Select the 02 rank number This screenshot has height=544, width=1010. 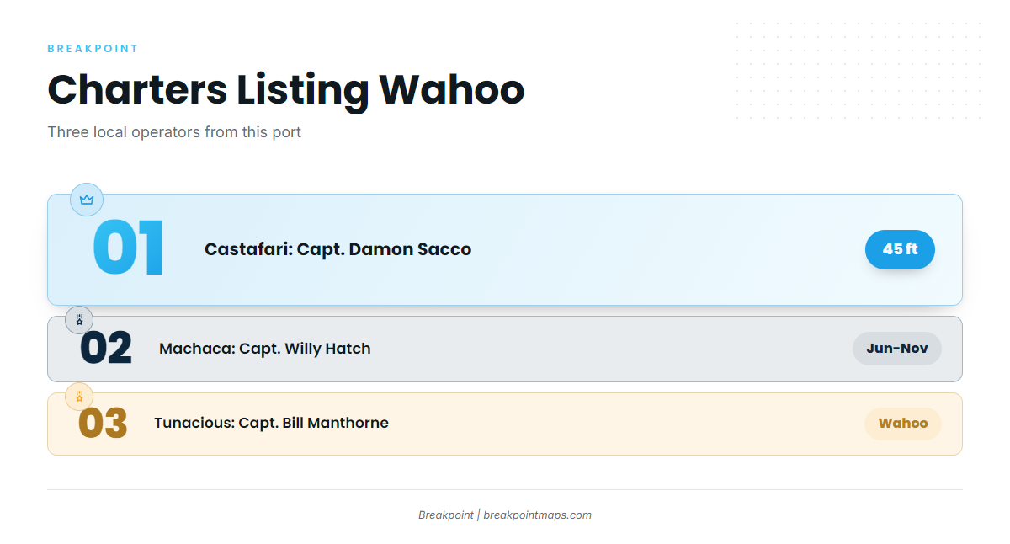pyautogui.click(x=106, y=349)
